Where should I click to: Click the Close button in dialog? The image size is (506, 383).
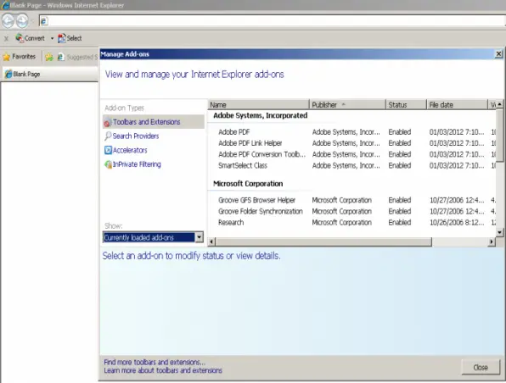(x=481, y=367)
